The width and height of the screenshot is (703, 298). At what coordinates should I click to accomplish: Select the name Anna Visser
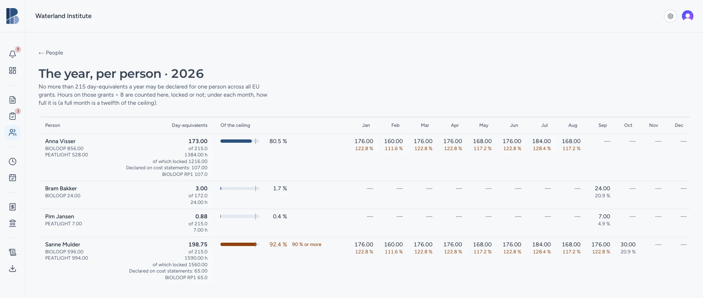(60, 141)
